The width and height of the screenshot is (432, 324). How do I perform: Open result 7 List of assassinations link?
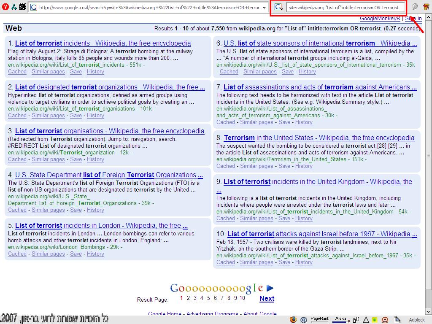(x=320, y=87)
